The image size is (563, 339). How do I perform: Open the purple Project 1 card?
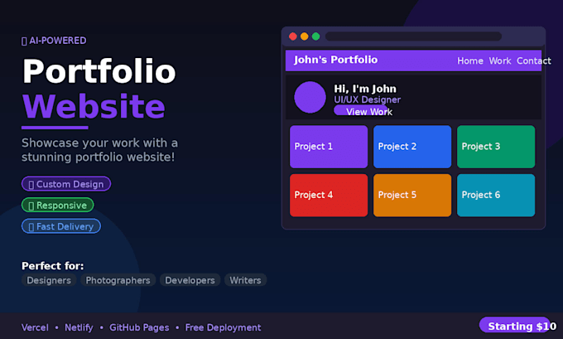click(329, 147)
